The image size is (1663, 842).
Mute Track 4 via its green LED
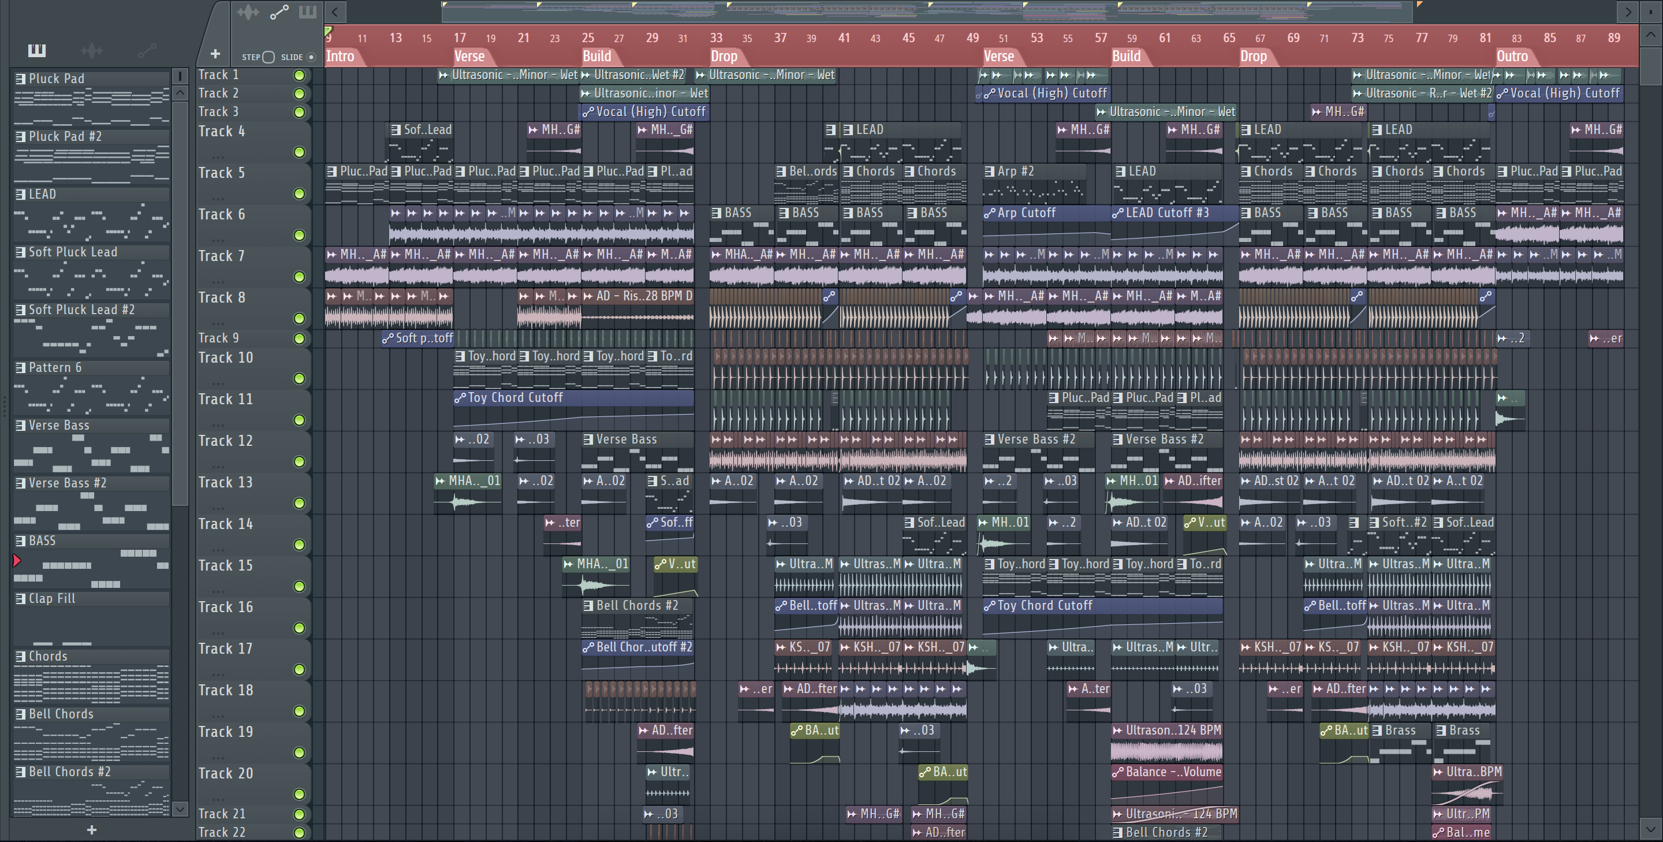coord(299,152)
